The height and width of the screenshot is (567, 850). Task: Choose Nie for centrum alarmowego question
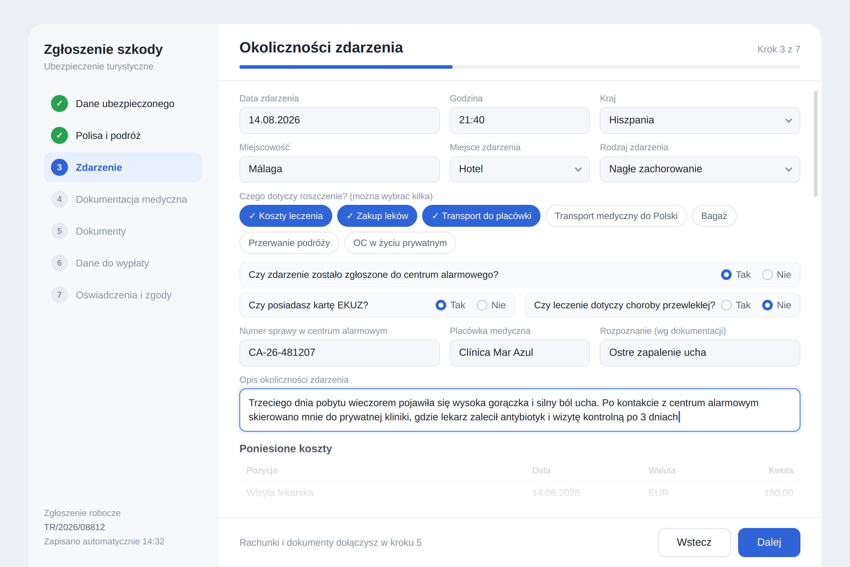coord(776,275)
